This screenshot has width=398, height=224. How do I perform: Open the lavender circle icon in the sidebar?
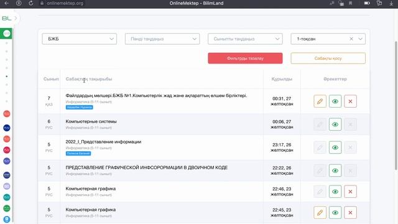point(7,186)
